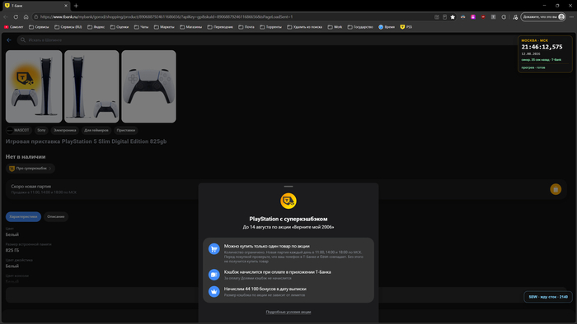Click the drag handle atop the cashback popup
577x324 pixels.
[x=288, y=187]
